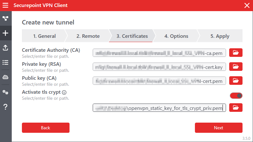Click the upload/import icon in sidebar
The width and height of the screenshot is (253, 142).
[x=5, y=48]
